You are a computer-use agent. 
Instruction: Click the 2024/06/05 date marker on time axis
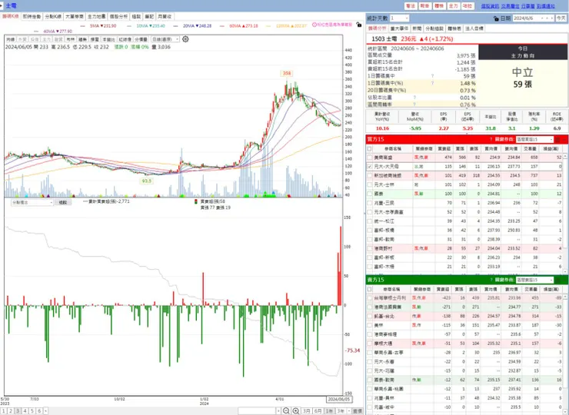[338, 399]
